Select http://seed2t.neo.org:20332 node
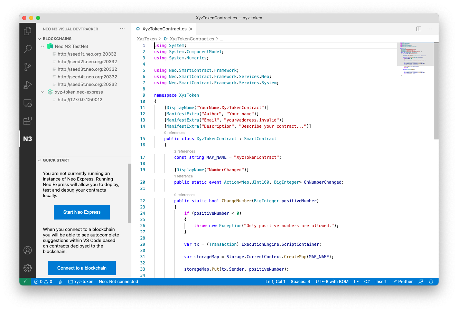 [87, 61]
